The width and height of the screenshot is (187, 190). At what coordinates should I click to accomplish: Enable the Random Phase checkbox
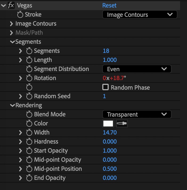[106, 87]
